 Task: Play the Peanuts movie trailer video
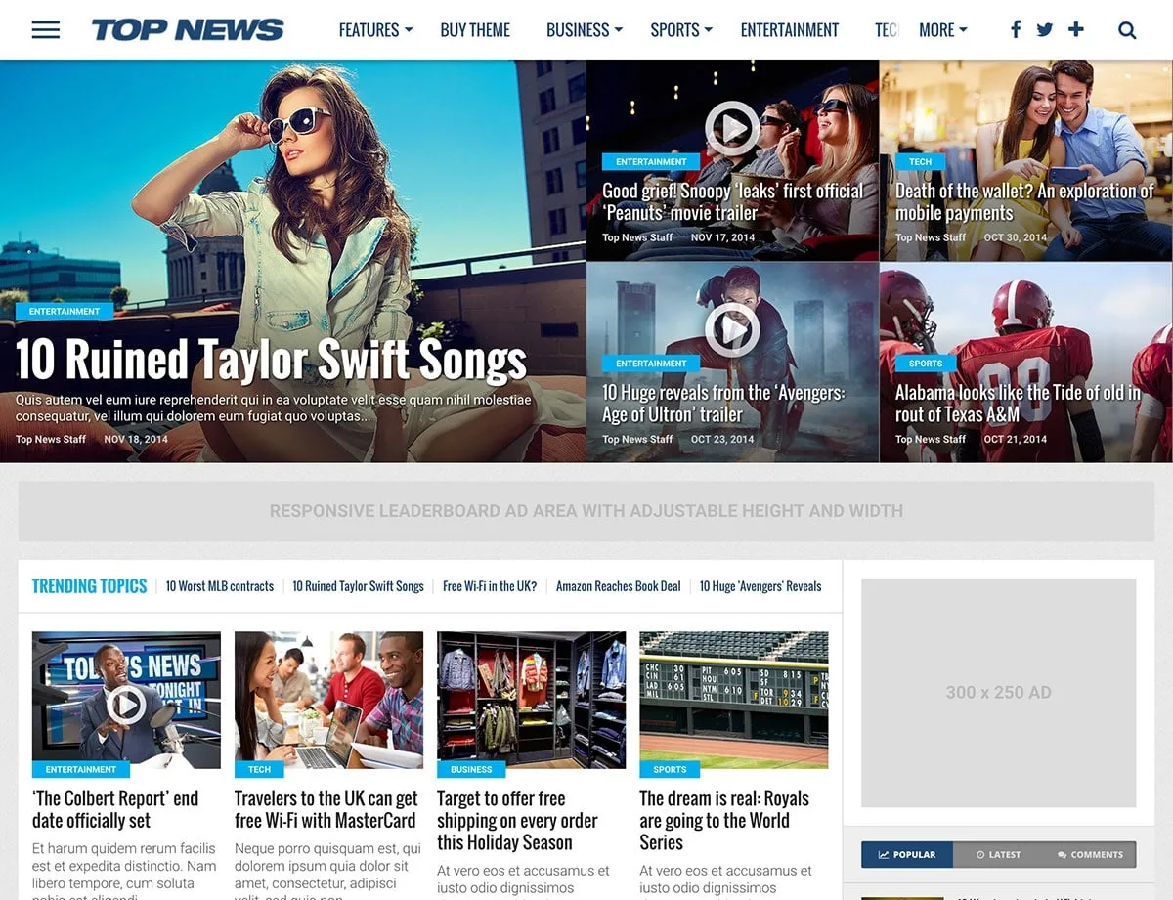[732, 128]
